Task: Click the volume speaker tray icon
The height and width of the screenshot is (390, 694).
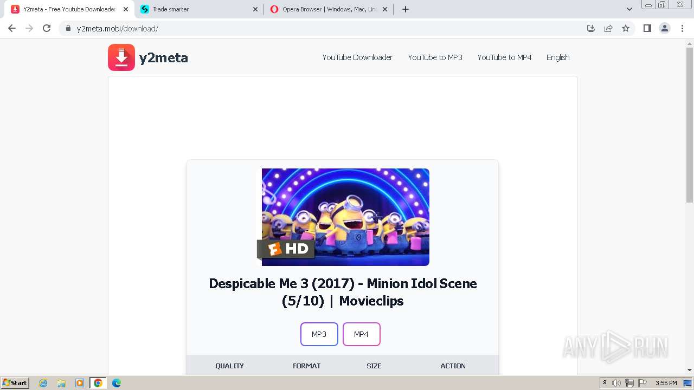Action: point(616,383)
